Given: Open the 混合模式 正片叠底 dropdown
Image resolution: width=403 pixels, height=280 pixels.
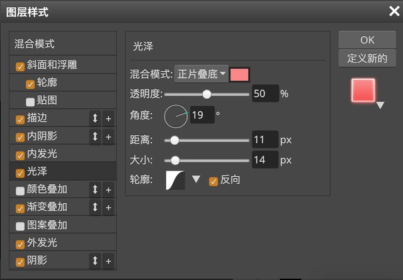Looking at the screenshot, I should [201, 74].
